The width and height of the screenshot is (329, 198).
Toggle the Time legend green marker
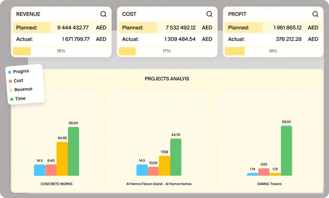pyautogui.click(x=11, y=99)
